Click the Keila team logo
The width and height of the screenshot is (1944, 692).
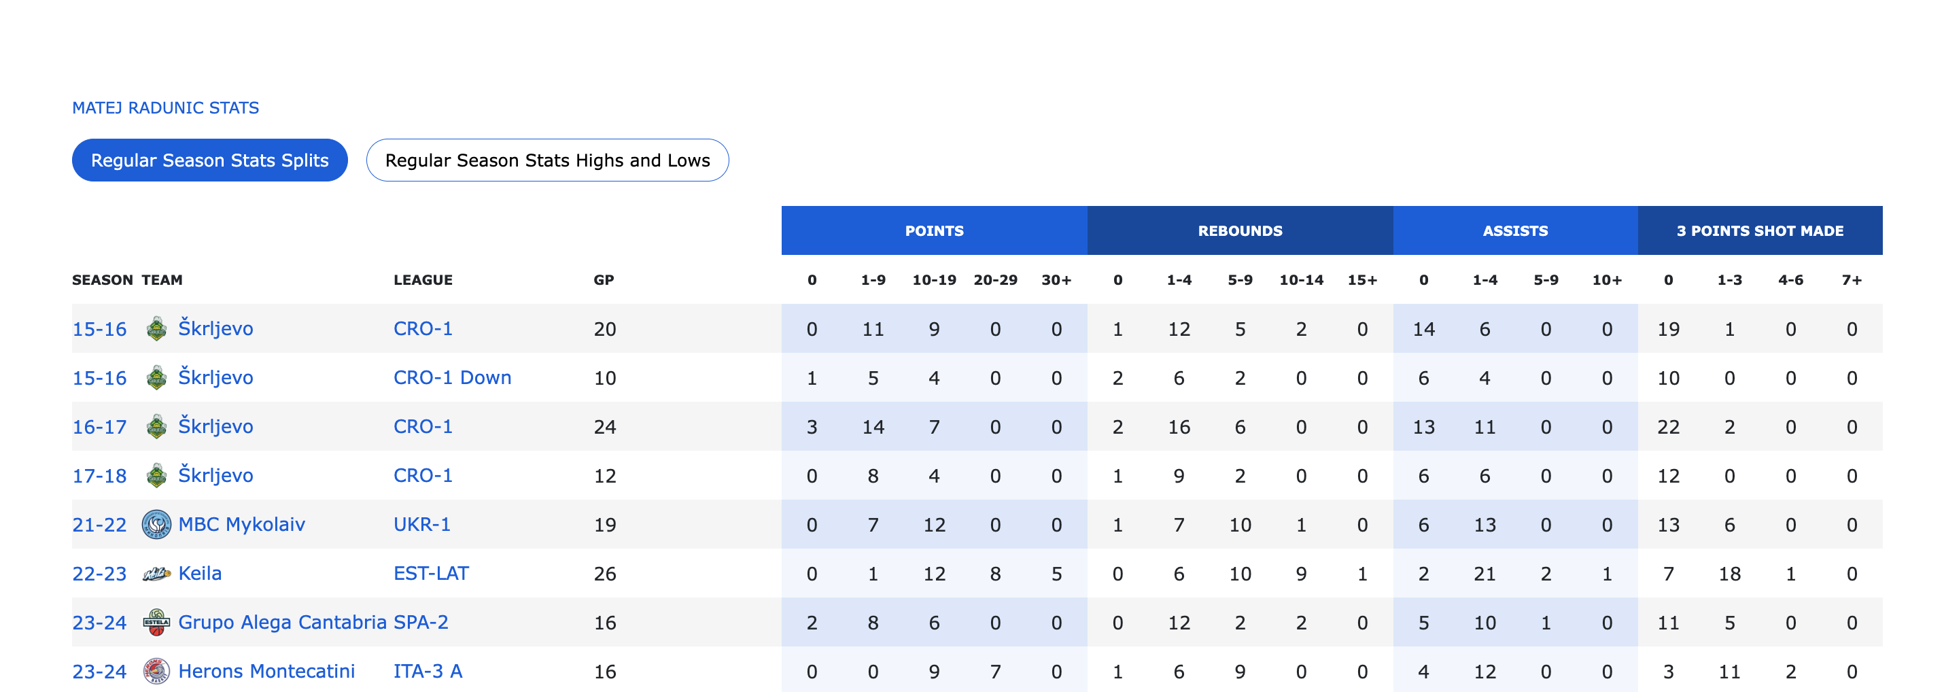[156, 574]
